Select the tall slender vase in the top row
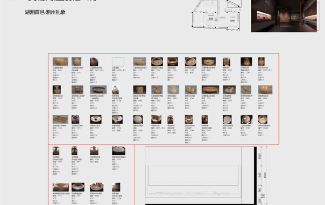The width and height of the screenshot is (325, 205). click(261, 61)
